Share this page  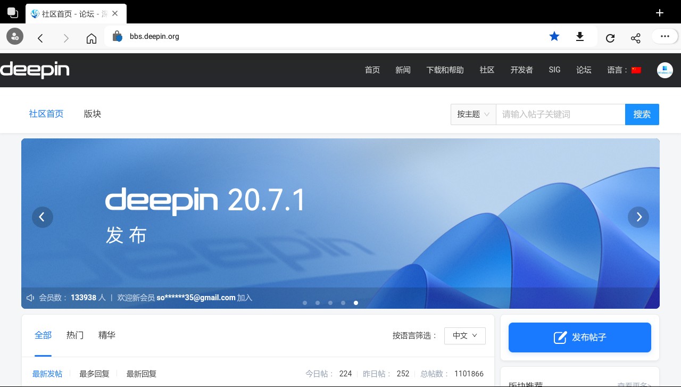636,38
